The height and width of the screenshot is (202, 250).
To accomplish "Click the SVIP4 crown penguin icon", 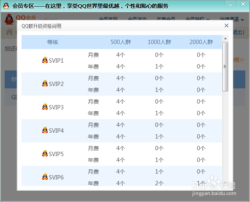I will pyautogui.click(x=45, y=130).
